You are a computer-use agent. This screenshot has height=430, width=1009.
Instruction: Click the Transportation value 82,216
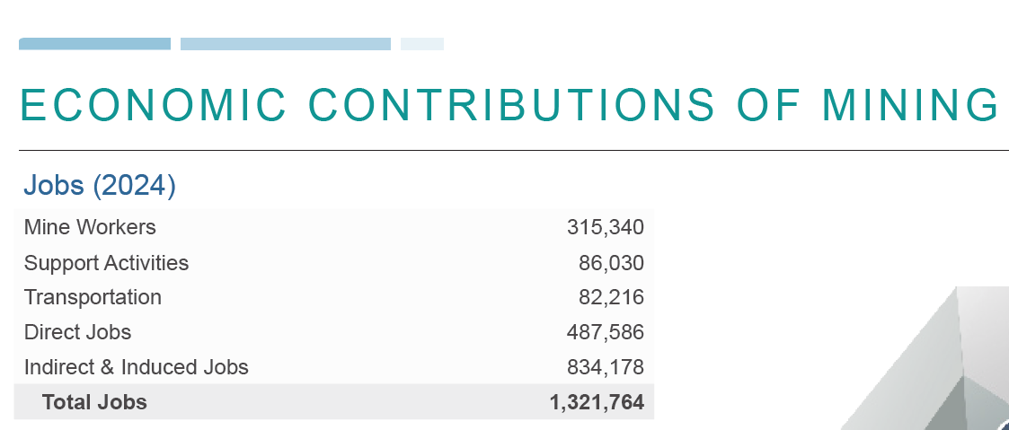[611, 297]
